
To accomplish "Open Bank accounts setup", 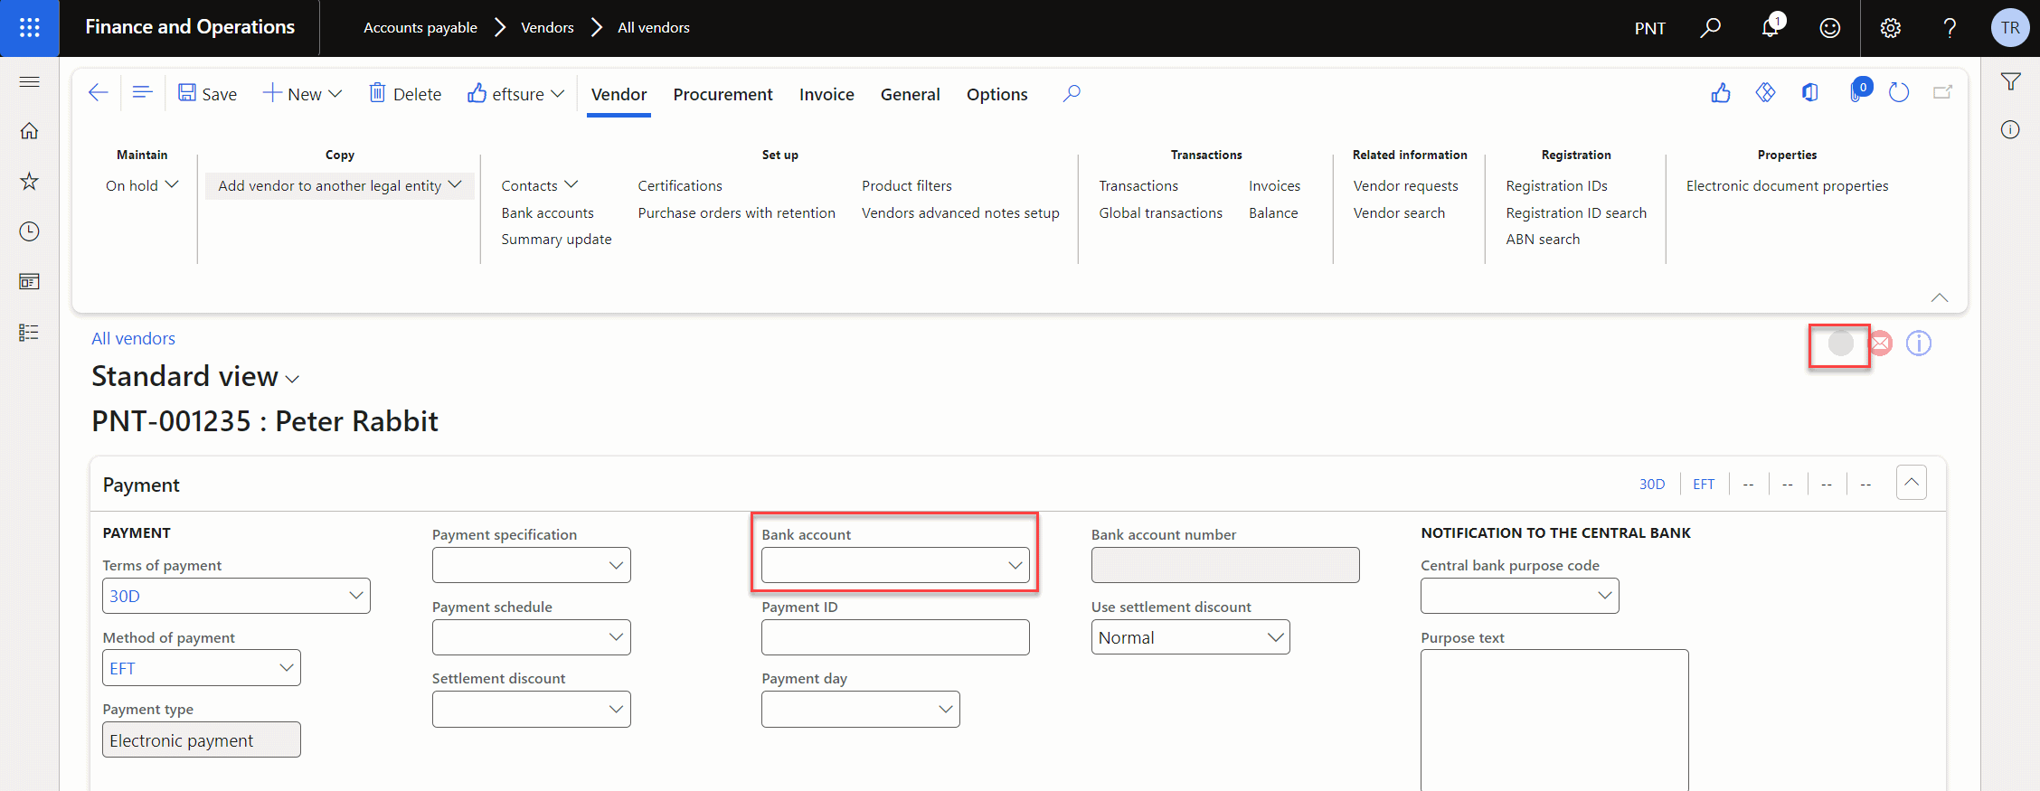I will (548, 212).
